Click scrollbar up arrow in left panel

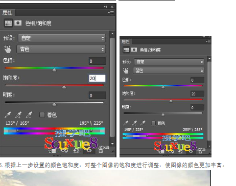pos(112,34)
